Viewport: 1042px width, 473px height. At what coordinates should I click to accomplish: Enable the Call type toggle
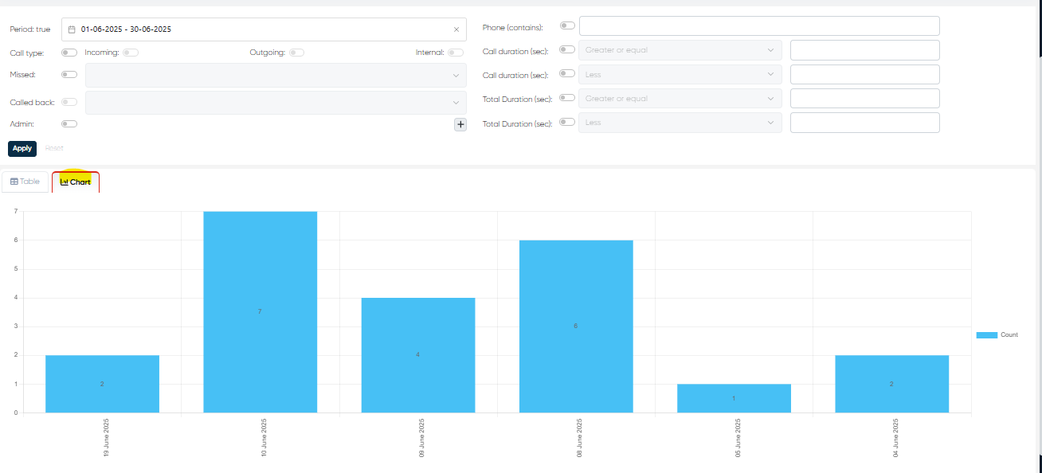point(69,53)
